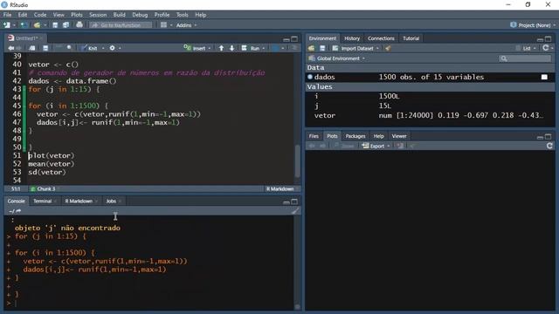The image size is (559, 314).
Task: Maximize the Environment pane
Action: point(548,38)
